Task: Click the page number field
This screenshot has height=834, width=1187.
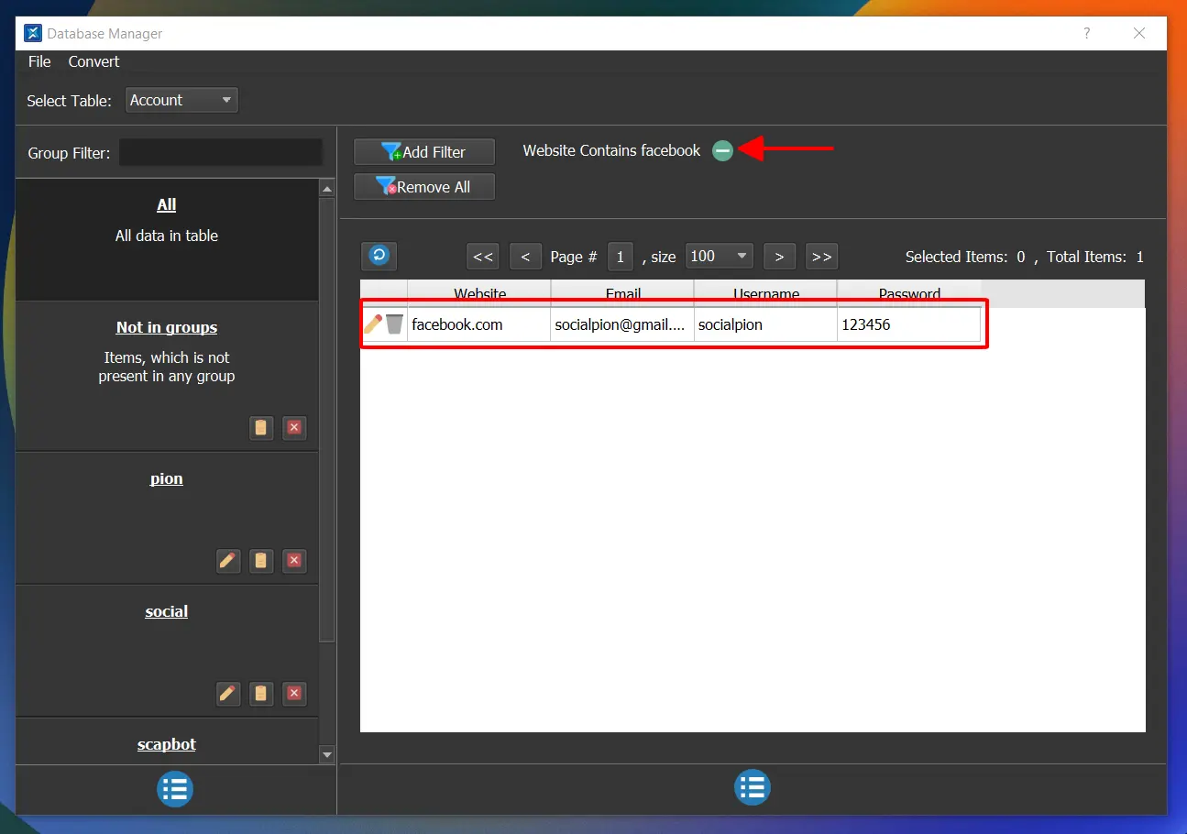Action: pyautogui.click(x=621, y=257)
